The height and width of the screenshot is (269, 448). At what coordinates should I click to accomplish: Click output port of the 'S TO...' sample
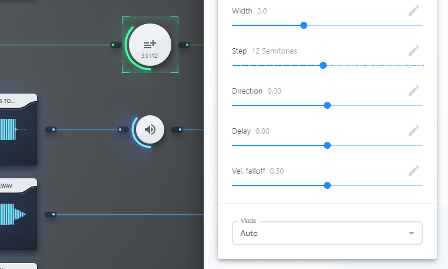point(51,129)
